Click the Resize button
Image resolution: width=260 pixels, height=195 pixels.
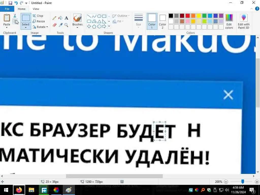click(39, 21)
